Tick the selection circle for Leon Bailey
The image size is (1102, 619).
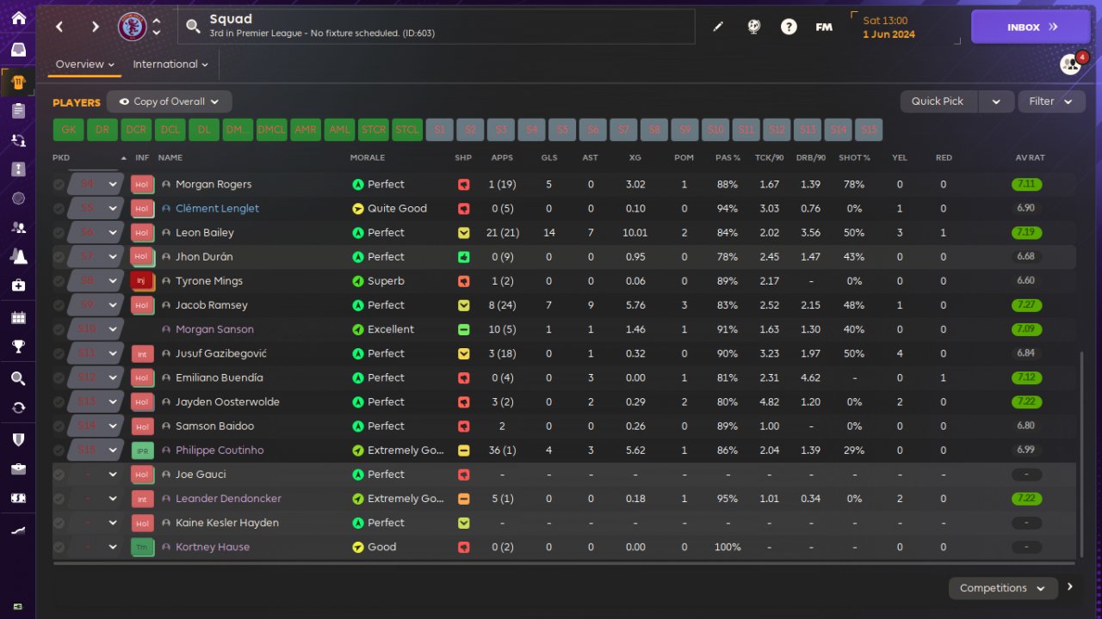click(59, 233)
